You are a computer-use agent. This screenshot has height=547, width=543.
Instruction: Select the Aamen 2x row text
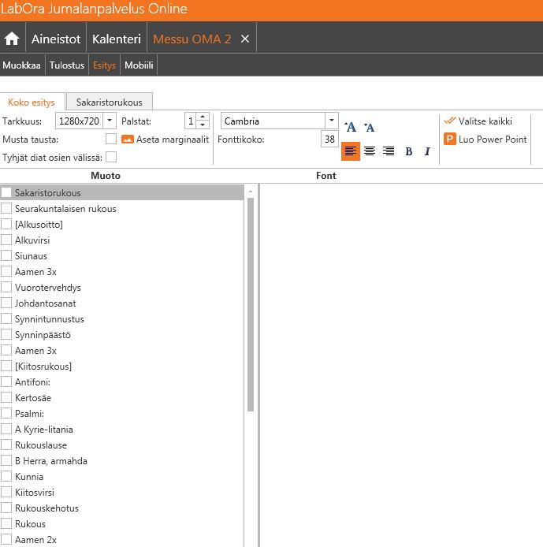[x=35, y=539]
